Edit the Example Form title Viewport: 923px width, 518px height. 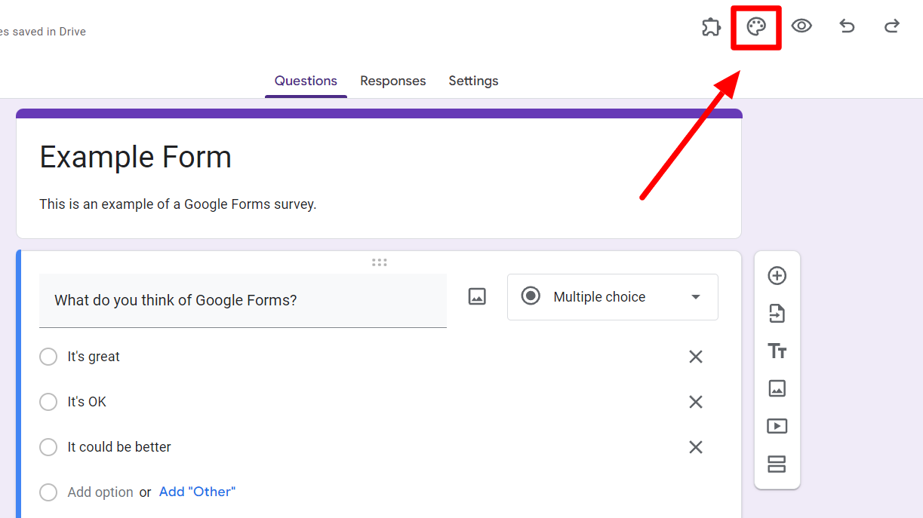click(136, 157)
